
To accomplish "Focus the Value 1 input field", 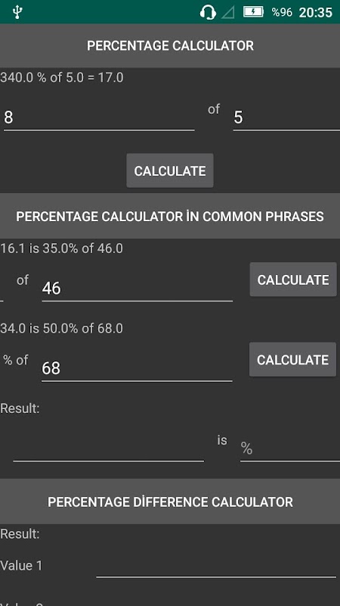I will click(x=216, y=565).
